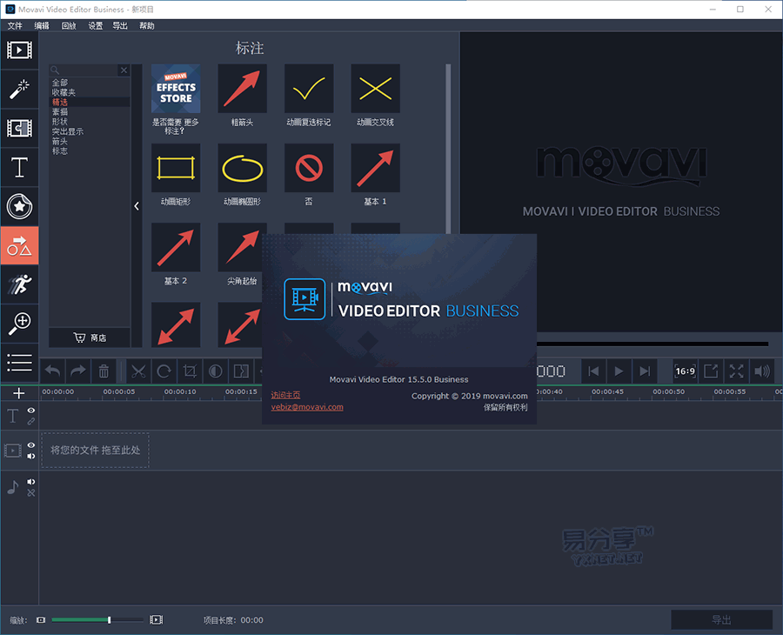Open the 16:9 aspect ratio dropdown
The height and width of the screenshot is (635, 783).
click(x=684, y=371)
